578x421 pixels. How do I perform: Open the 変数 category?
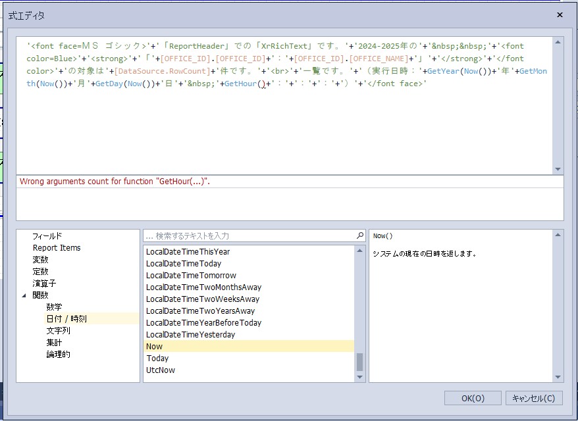pyautogui.click(x=40, y=259)
